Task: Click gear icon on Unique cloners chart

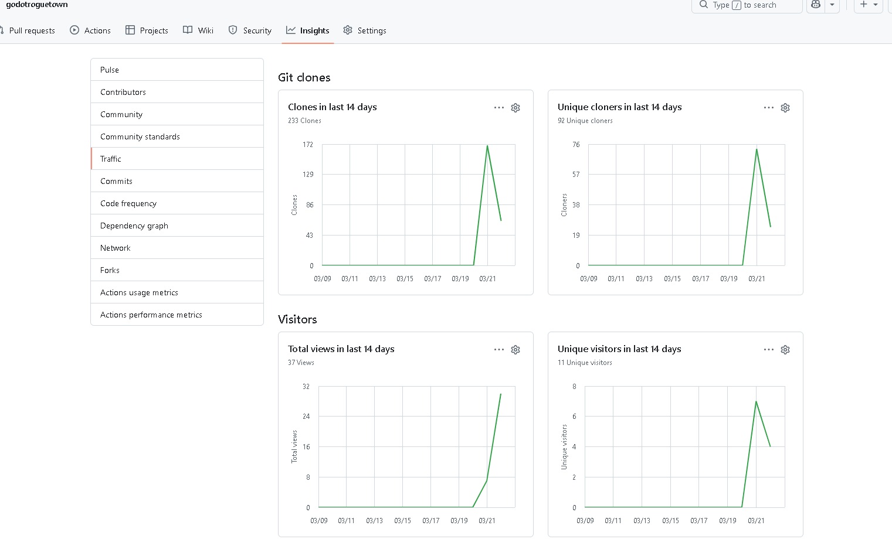Action: point(785,108)
